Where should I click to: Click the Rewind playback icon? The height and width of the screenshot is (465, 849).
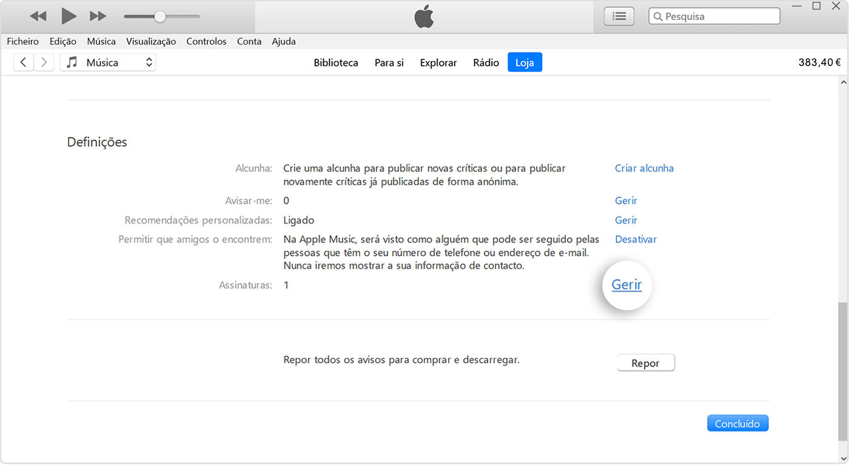point(38,16)
